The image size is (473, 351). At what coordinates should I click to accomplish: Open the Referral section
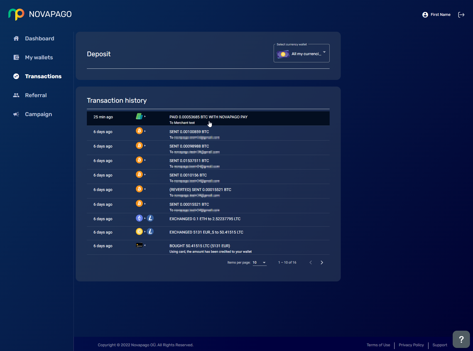[x=36, y=95]
